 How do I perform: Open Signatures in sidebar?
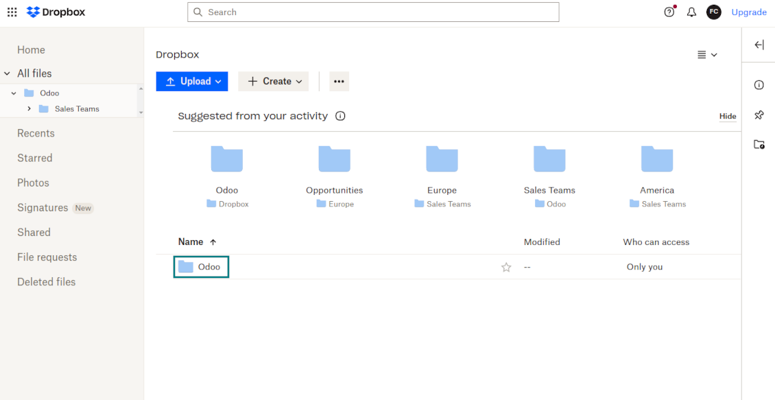pyautogui.click(x=43, y=208)
